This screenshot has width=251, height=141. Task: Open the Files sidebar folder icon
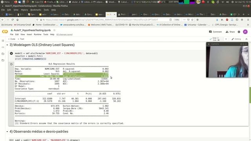pos(3,54)
